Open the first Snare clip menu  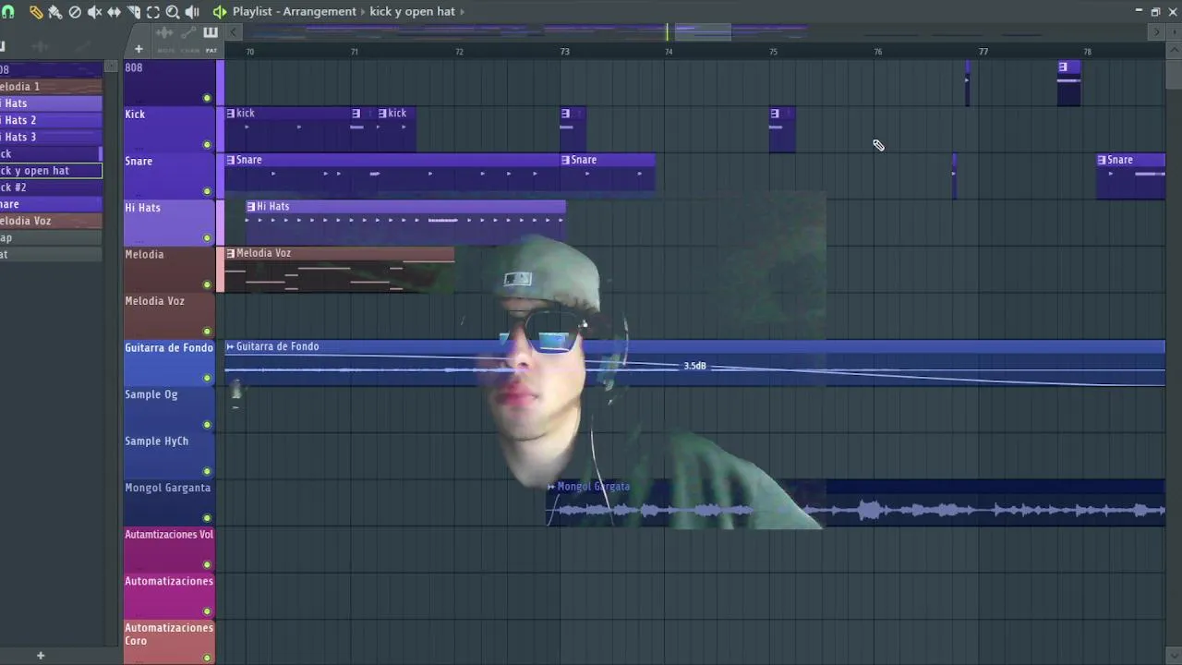tap(231, 160)
